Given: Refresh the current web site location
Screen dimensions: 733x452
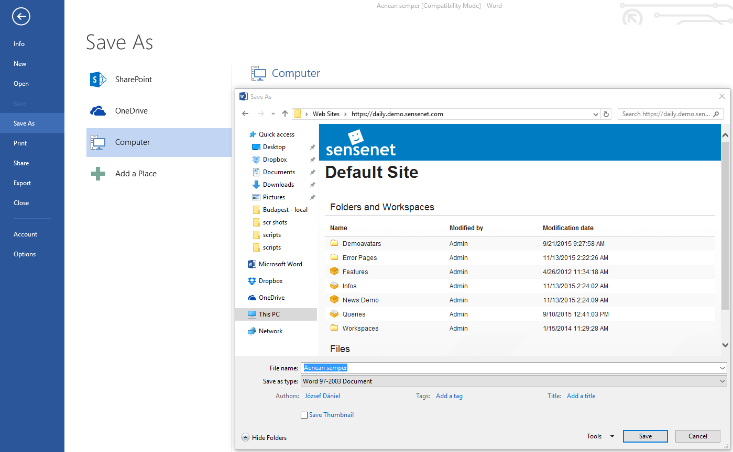Looking at the screenshot, I should pyautogui.click(x=606, y=114).
